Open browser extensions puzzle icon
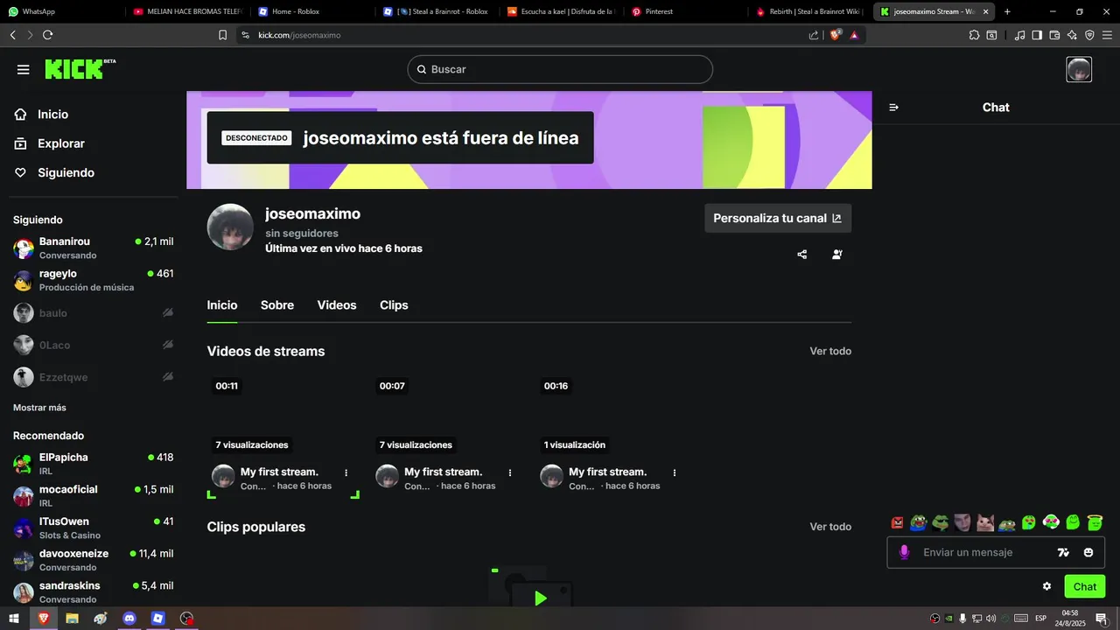 [974, 35]
